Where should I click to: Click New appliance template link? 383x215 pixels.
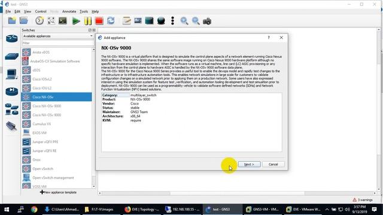click(x=59, y=192)
